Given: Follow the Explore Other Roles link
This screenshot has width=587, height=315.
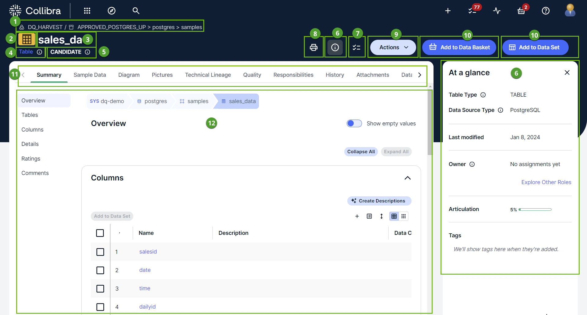Looking at the screenshot, I should (x=546, y=182).
